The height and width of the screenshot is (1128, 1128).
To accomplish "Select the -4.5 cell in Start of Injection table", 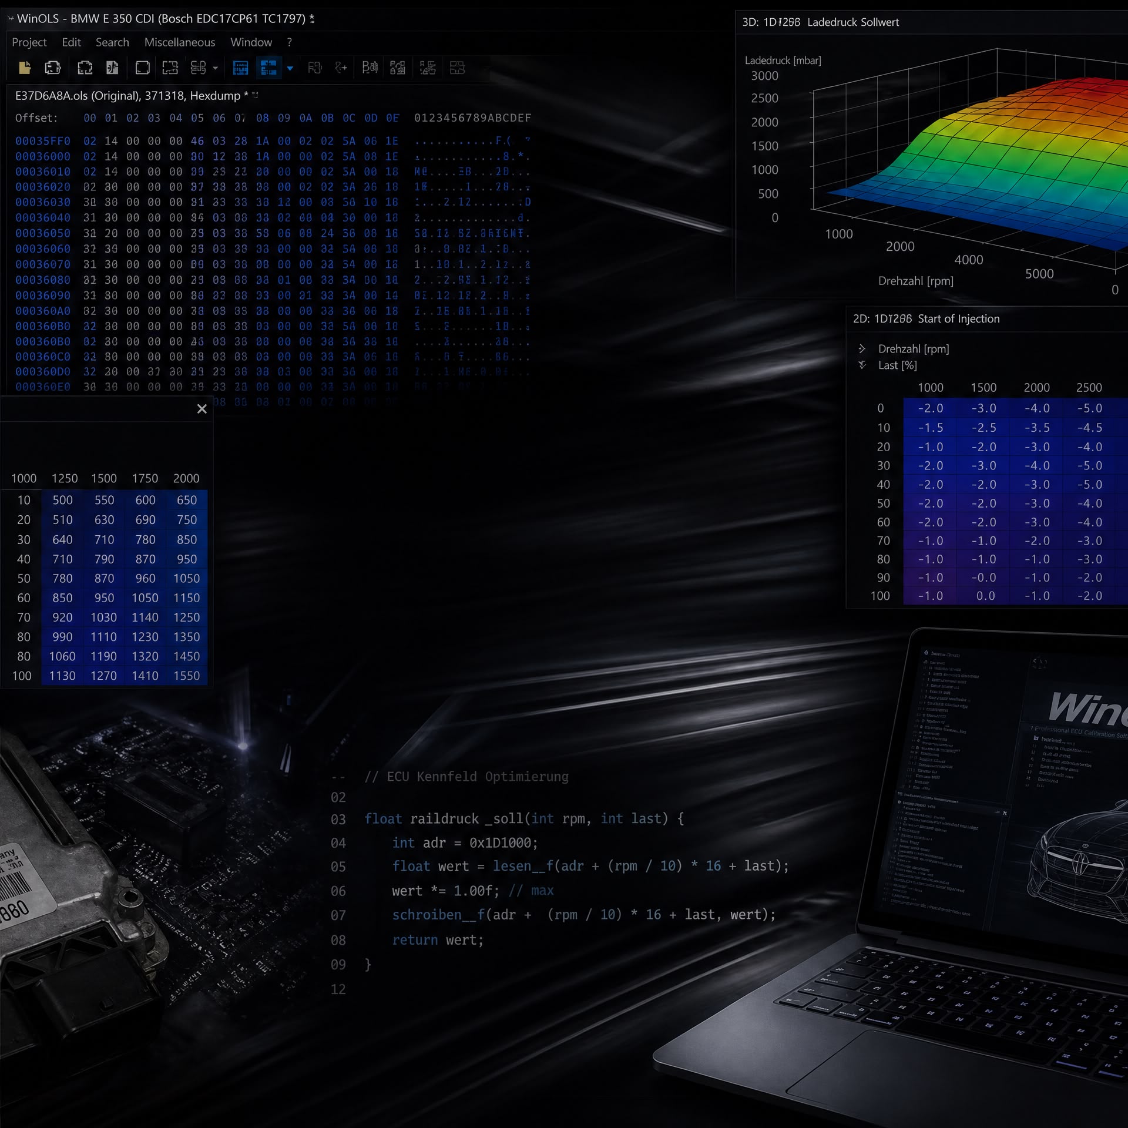I will click(x=1090, y=428).
